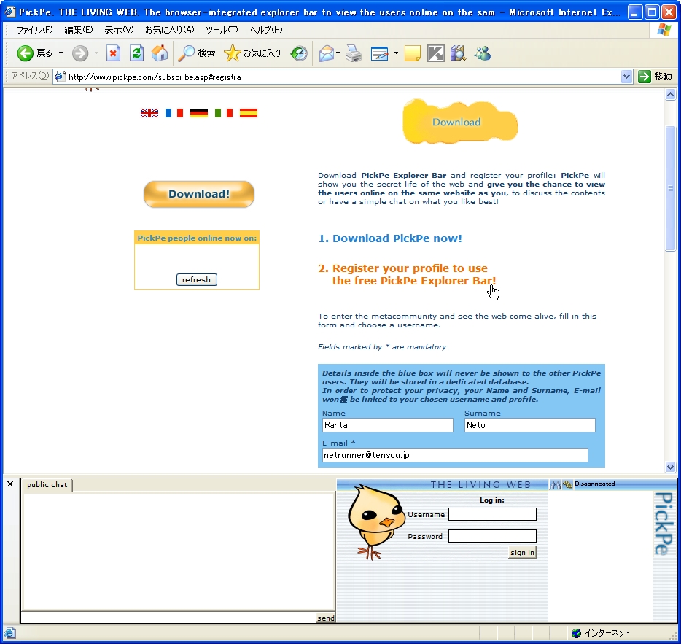Screen dimensions: 681x644
Task: Open Mail button dropdown arrow
Action: (338, 53)
